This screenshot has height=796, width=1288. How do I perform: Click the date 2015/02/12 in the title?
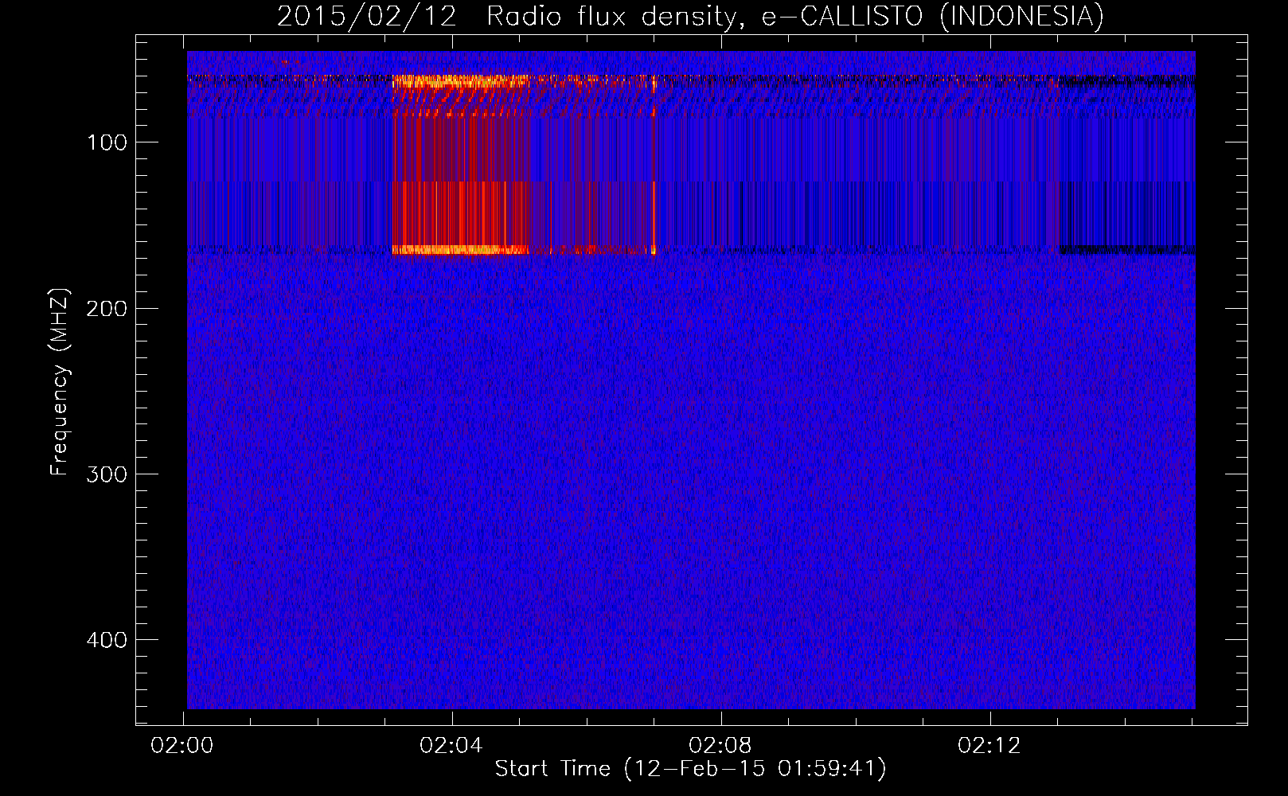point(366,17)
